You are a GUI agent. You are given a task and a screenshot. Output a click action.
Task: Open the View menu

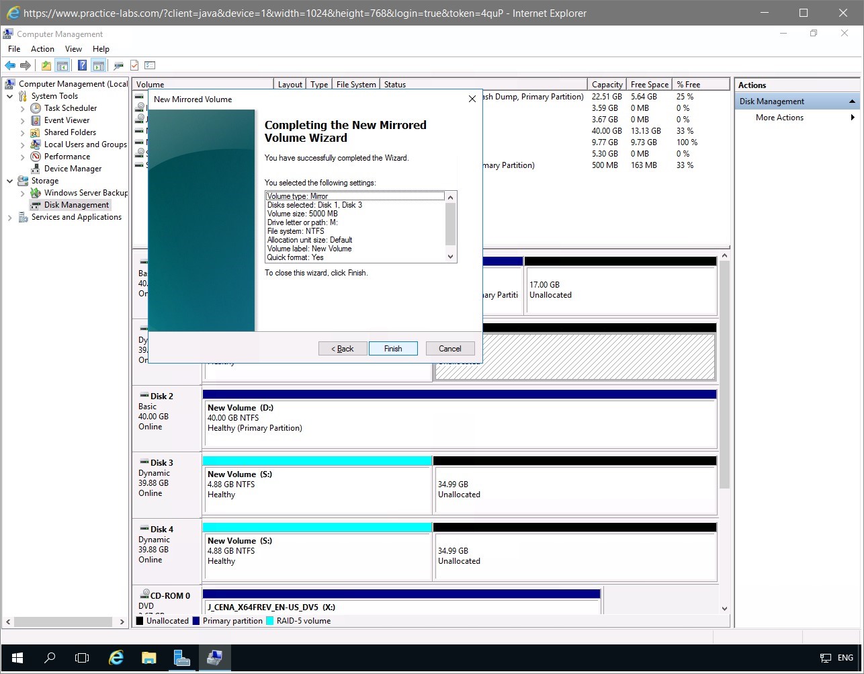point(73,49)
